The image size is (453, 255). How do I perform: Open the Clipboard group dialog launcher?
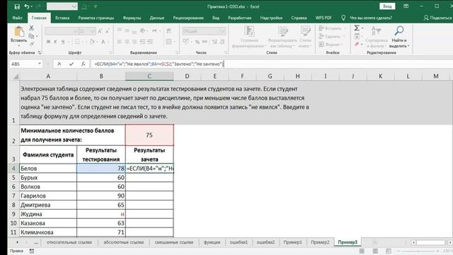pyautogui.click(x=40, y=52)
